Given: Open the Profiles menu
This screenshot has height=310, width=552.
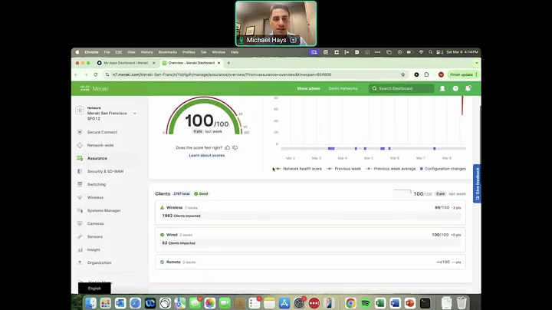Looking at the screenshot, I should (x=189, y=52).
